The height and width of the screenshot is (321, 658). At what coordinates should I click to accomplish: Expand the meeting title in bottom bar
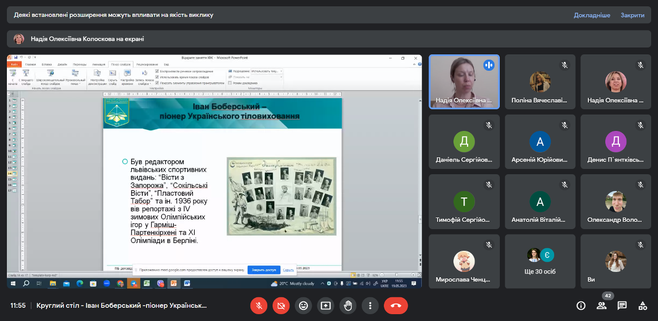pyautogui.click(x=121, y=305)
